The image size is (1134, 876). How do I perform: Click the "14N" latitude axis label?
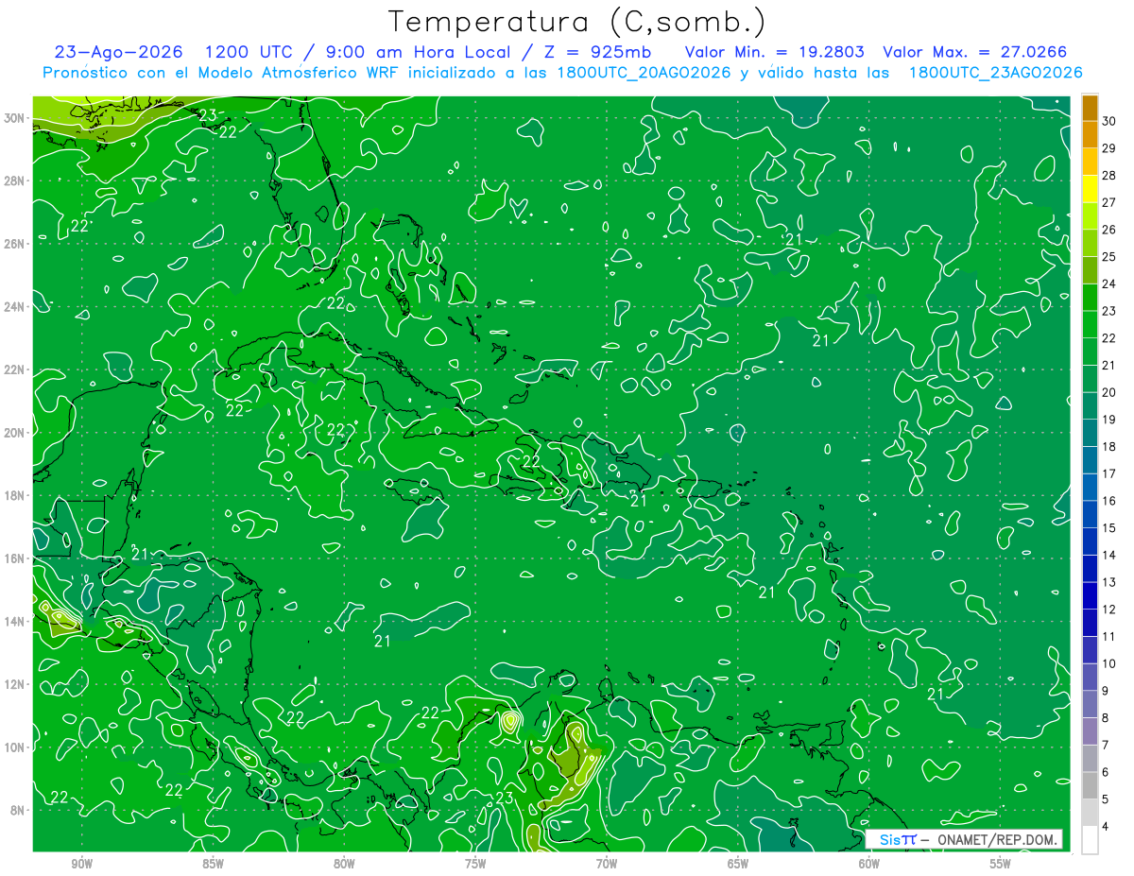coord(14,622)
